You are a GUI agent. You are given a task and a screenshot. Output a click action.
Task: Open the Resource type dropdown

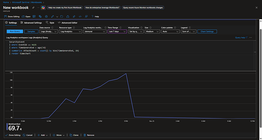(x=71, y=31)
